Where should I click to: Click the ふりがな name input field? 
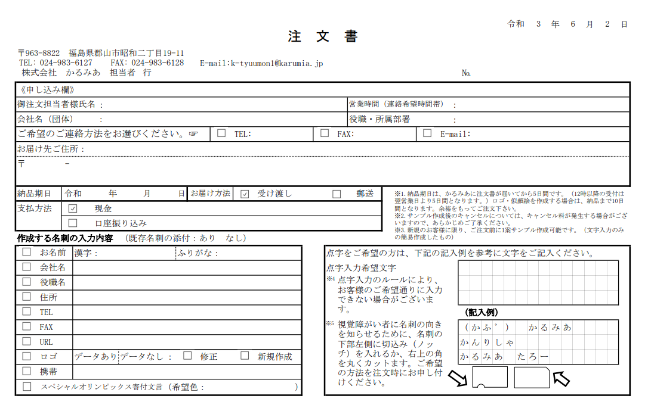point(260,253)
